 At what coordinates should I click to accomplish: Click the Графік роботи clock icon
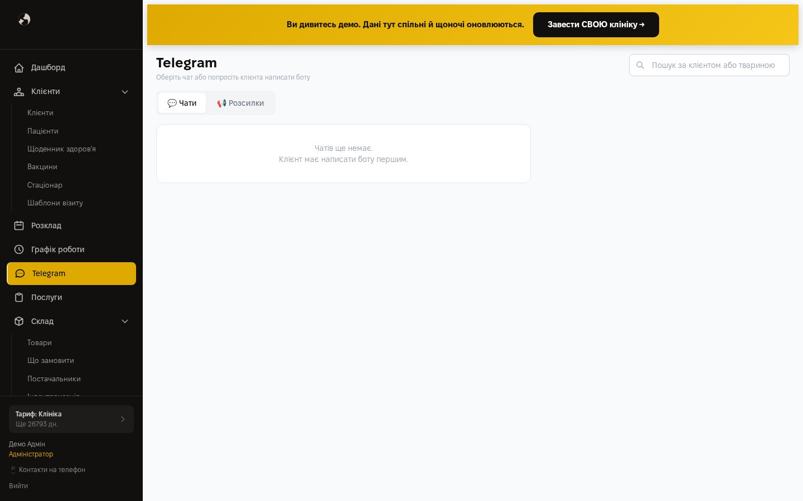point(19,249)
